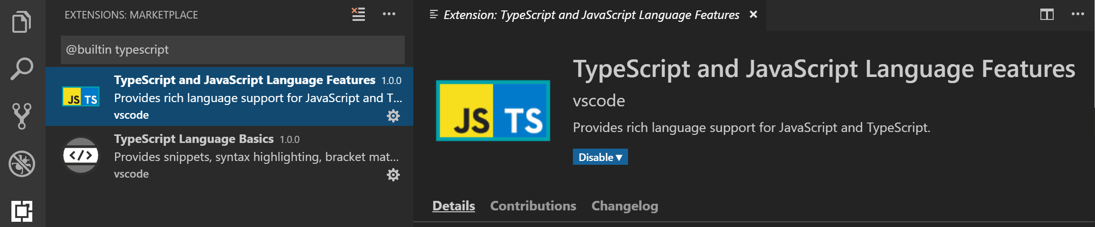
Task: Open the Search view in activity bar
Action: (21, 69)
